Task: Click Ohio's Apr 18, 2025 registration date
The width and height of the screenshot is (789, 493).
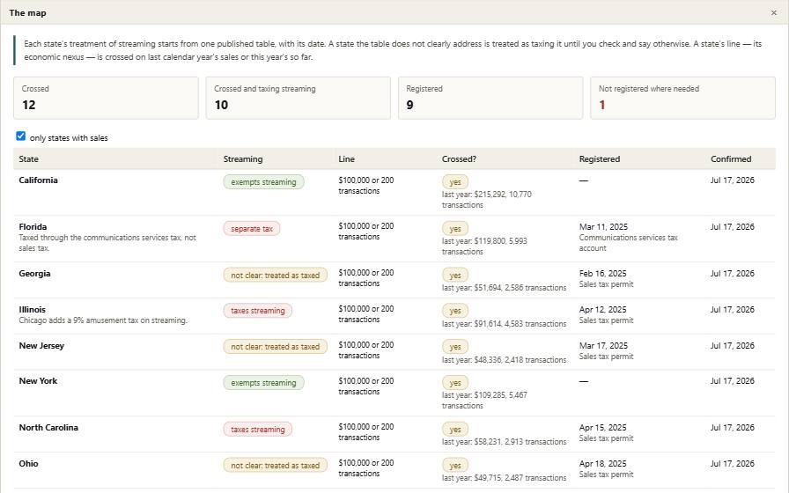Action: pos(603,463)
